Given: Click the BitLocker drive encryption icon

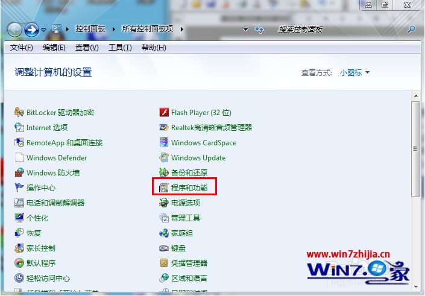Looking at the screenshot, I should pos(19,112).
